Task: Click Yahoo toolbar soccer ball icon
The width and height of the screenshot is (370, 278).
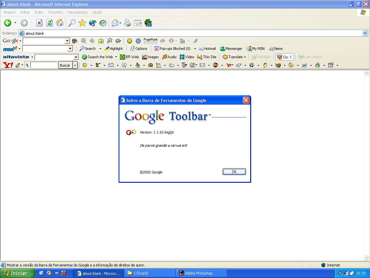Action: (x=252, y=65)
